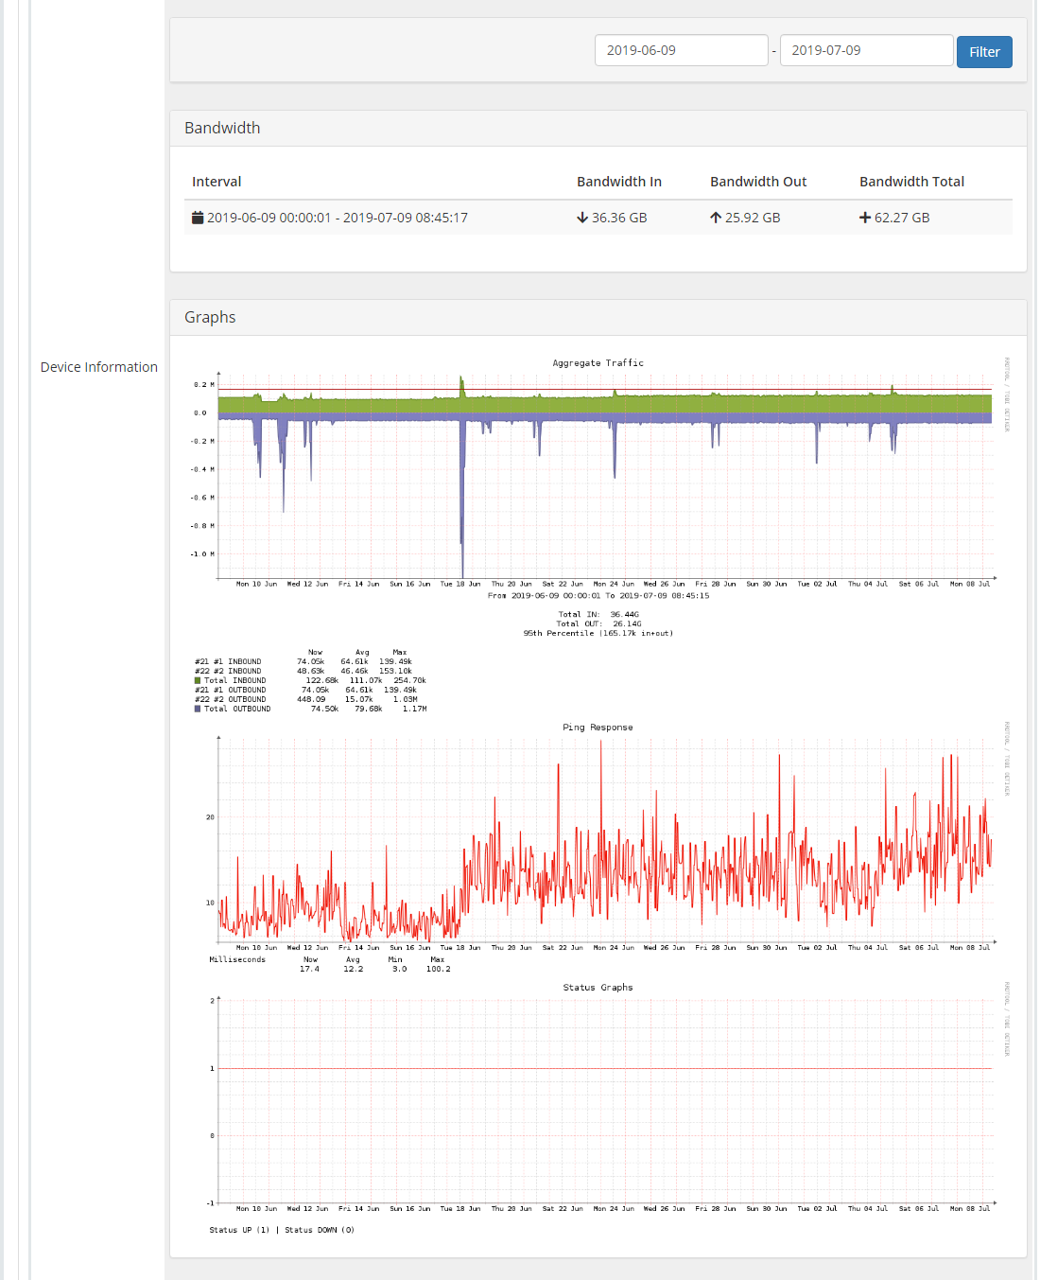Click the down arrow icon by 36.36 GB
This screenshot has width=1040, height=1280.
(x=582, y=218)
